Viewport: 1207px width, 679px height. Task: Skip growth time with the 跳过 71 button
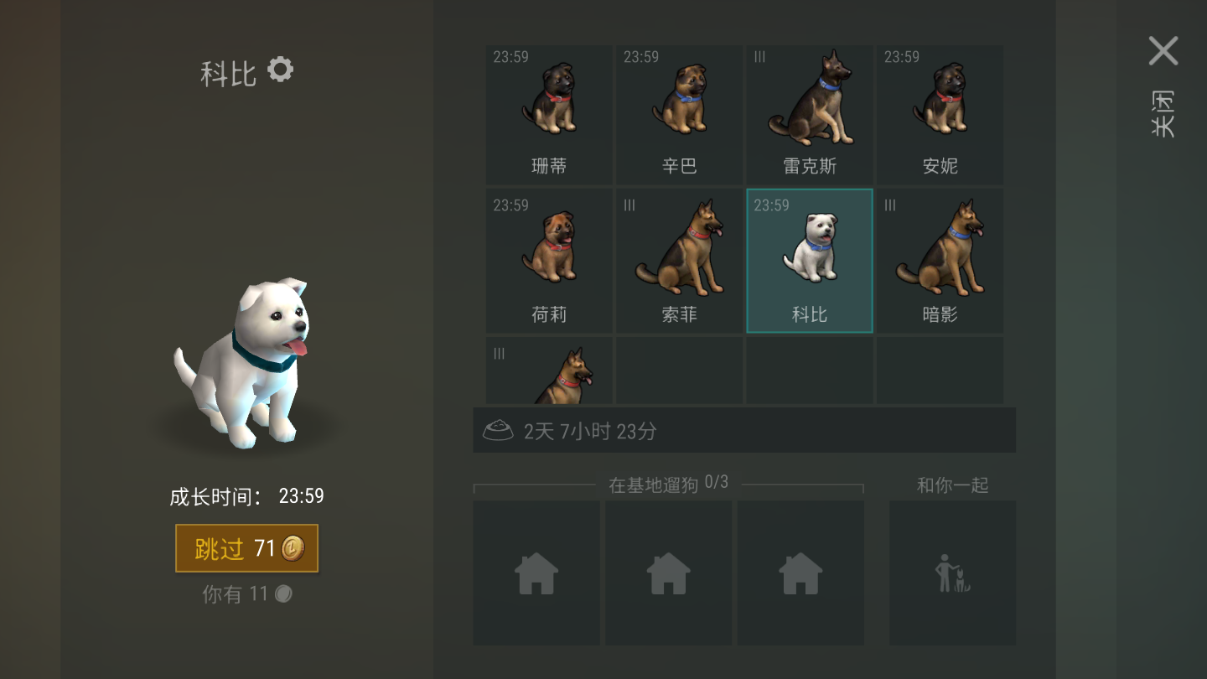[x=247, y=548]
